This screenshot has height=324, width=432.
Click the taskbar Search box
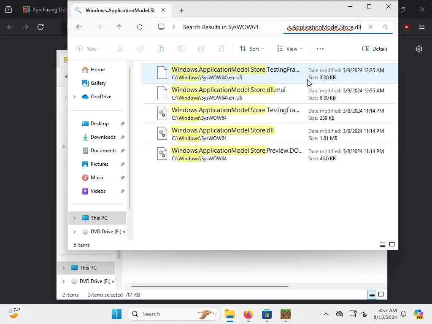coord(173,314)
